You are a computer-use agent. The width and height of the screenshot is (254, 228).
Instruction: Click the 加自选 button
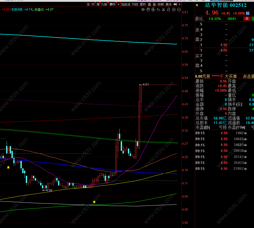(126, 4)
